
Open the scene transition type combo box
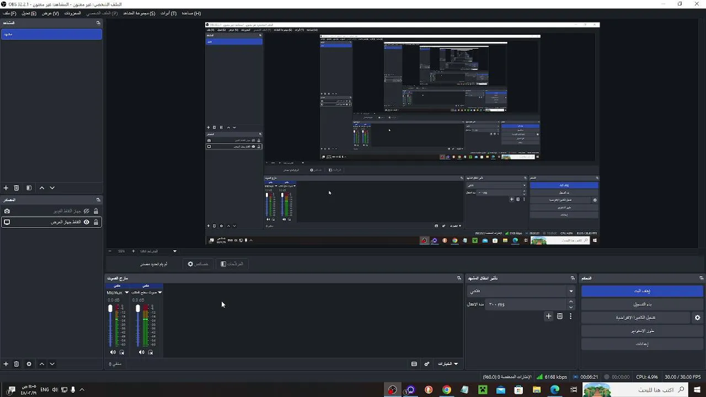pos(521,291)
